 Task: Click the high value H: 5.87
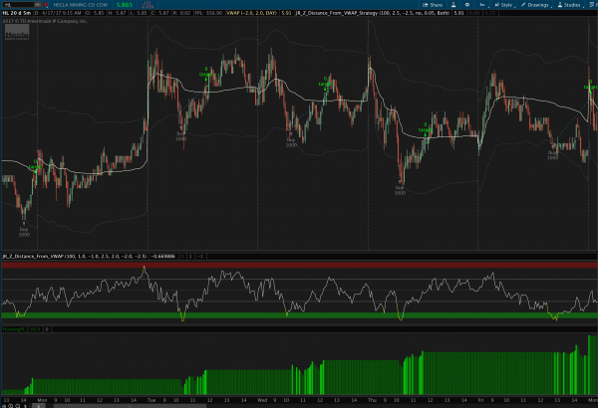[117, 13]
